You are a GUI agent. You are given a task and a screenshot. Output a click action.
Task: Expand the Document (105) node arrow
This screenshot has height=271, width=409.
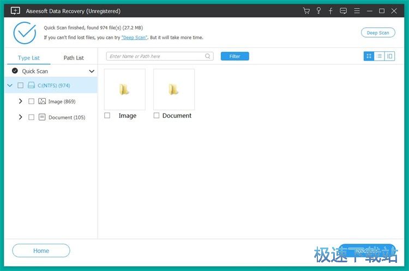click(x=20, y=117)
